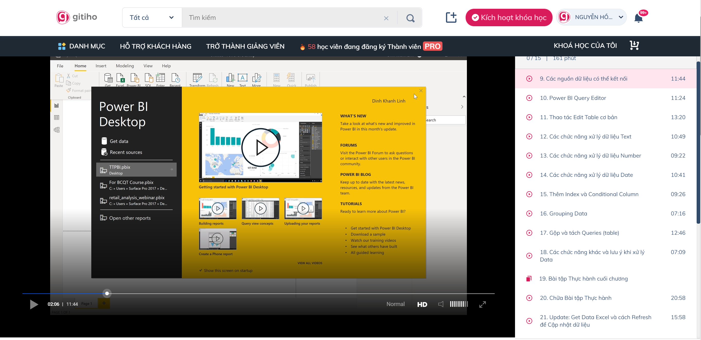Click Recent sources in splash screen

click(122, 152)
